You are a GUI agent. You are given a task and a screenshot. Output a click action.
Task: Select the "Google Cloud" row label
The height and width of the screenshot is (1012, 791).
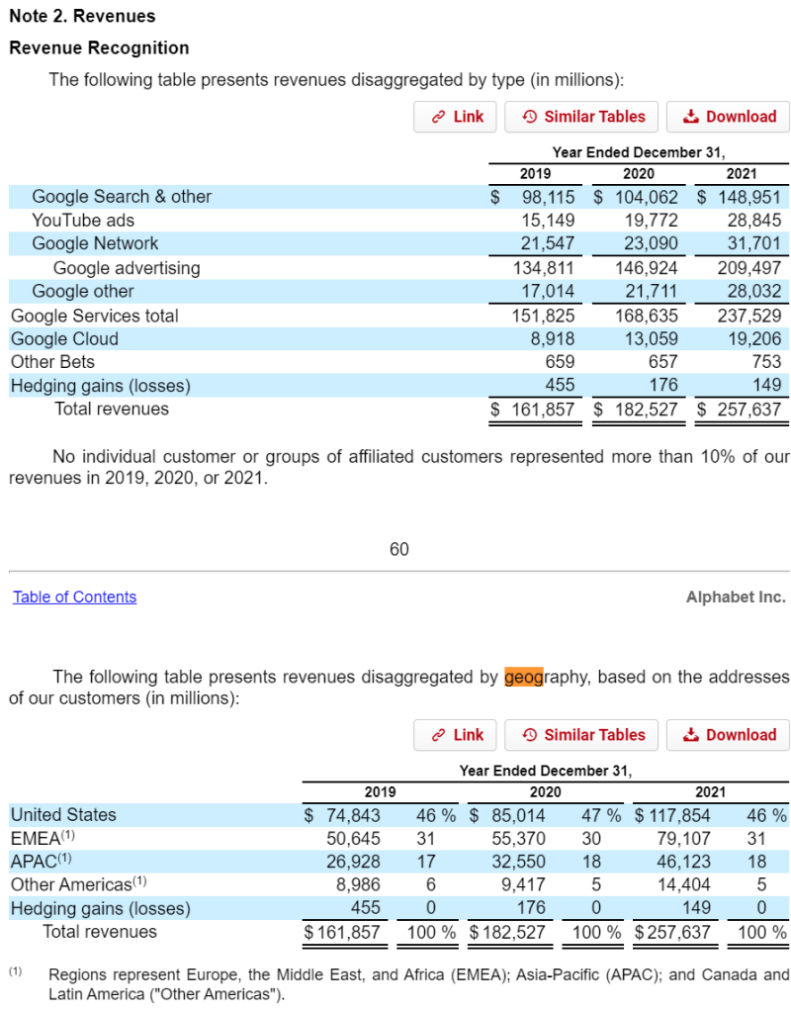(64, 339)
